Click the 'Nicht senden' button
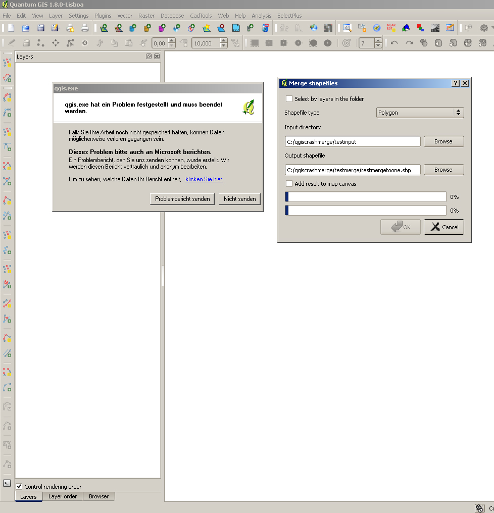Image resolution: width=494 pixels, height=513 pixels. click(239, 199)
